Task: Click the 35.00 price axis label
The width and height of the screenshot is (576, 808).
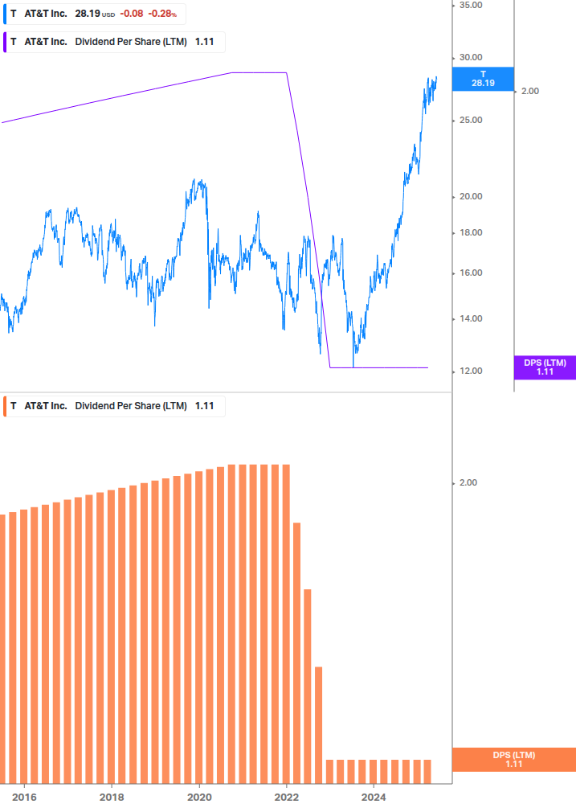Action: pyautogui.click(x=471, y=5)
